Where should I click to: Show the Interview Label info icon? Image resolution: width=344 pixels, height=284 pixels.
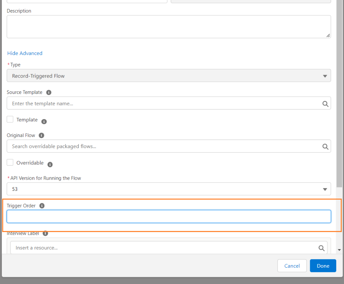[45, 234]
